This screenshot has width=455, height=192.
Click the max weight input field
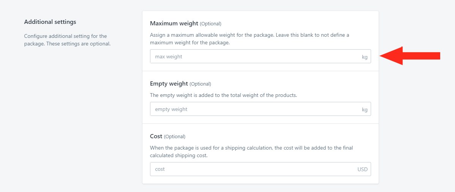(260, 56)
